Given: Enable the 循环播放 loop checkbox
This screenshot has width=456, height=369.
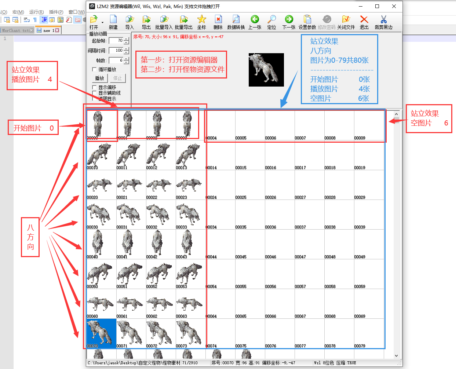Looking at the screenshot, I should point(94,69).
